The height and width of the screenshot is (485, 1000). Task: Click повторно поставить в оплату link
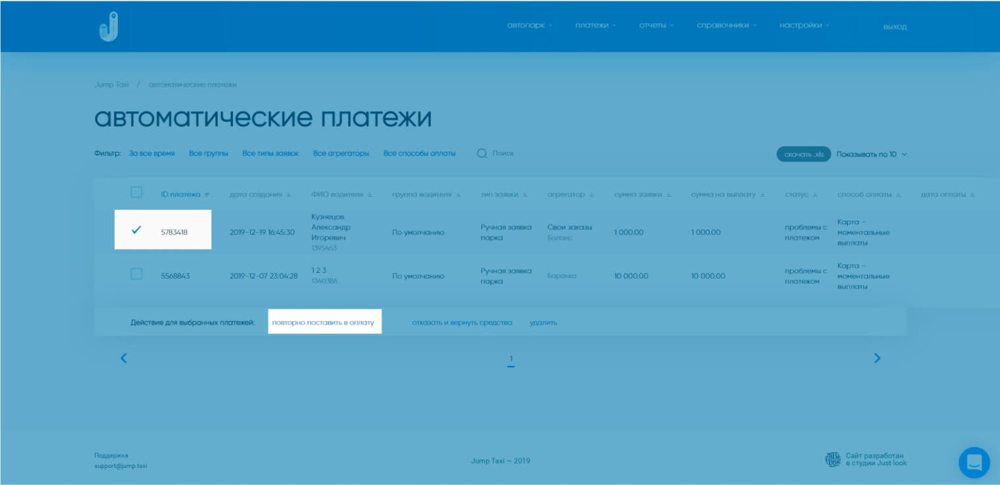[x=323, y=323]
